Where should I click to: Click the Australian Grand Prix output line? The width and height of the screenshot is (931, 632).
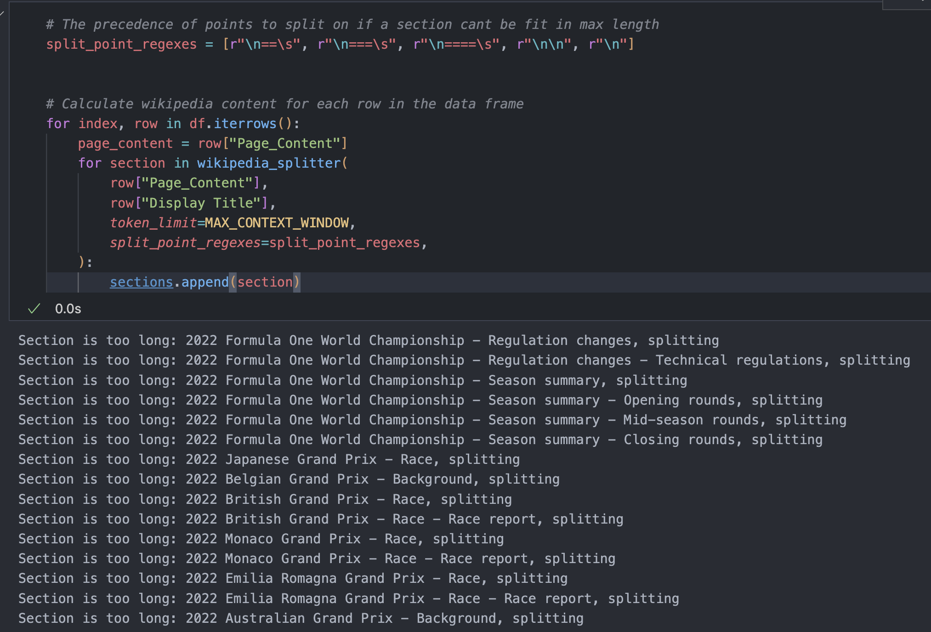click(301, 618)
